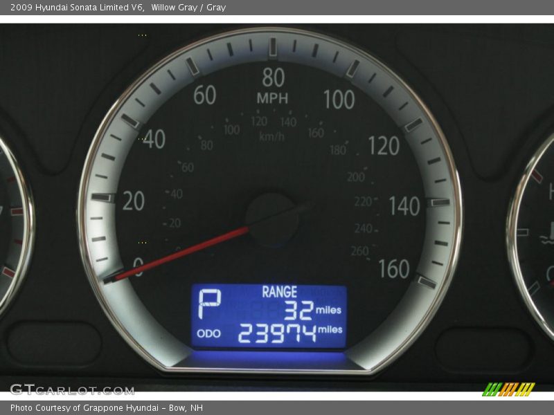Click the 100 mph marking
Screen dimensions: 554x415
339,99
